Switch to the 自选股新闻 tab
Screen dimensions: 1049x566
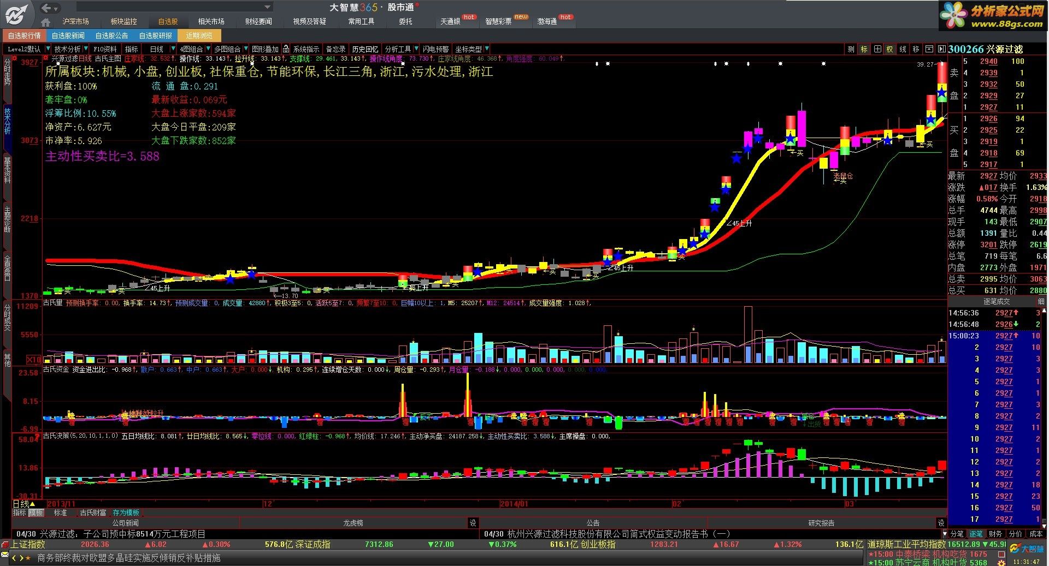(x=68, y=35)
